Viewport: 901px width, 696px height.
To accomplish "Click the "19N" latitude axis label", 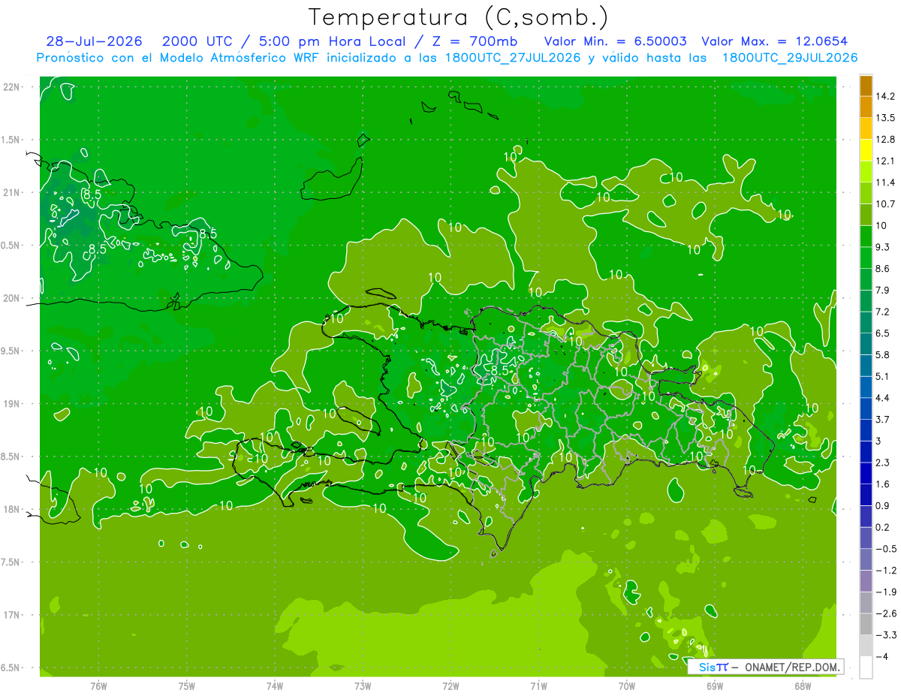I will 11,404.
